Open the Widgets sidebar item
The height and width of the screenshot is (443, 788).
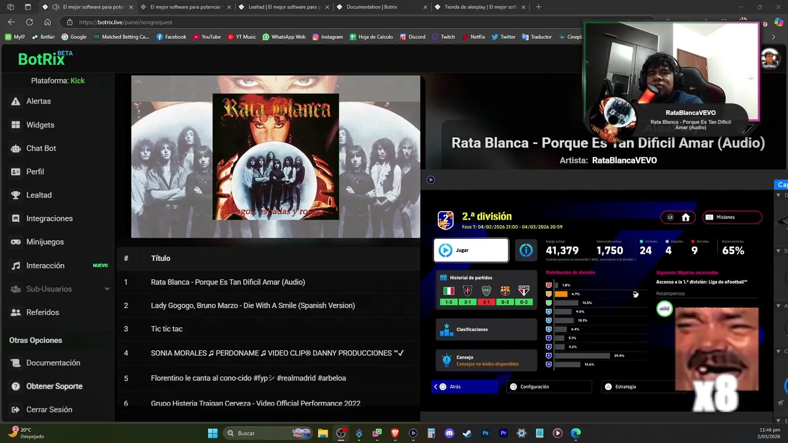click(40, 125)
